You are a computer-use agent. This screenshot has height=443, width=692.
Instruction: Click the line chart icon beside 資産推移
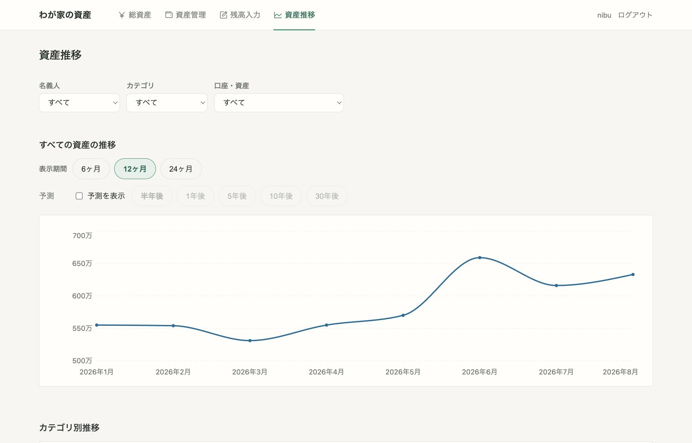(x=278, y=15)
